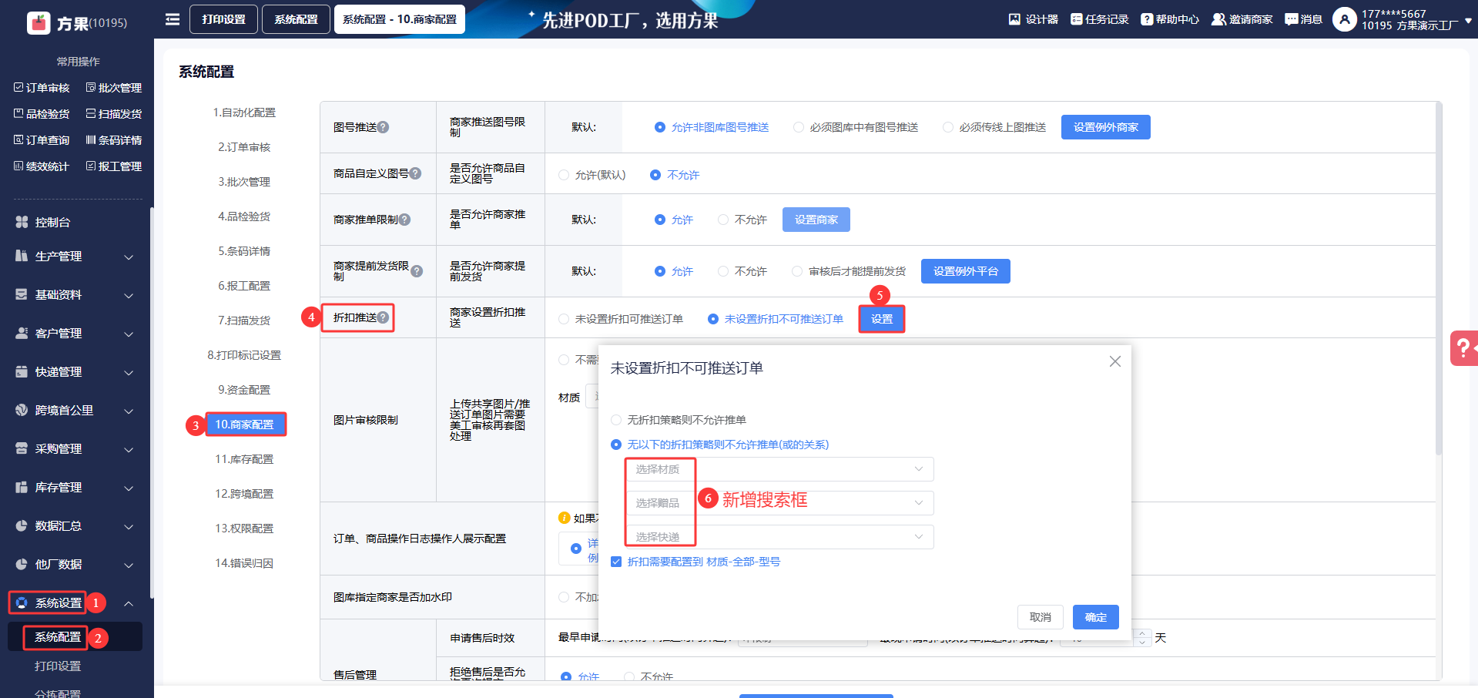Viewport: 1478px width, 698px height.
Task: Select 必须图库中有图号推送 radio option
Action: (x=799, y=127)
